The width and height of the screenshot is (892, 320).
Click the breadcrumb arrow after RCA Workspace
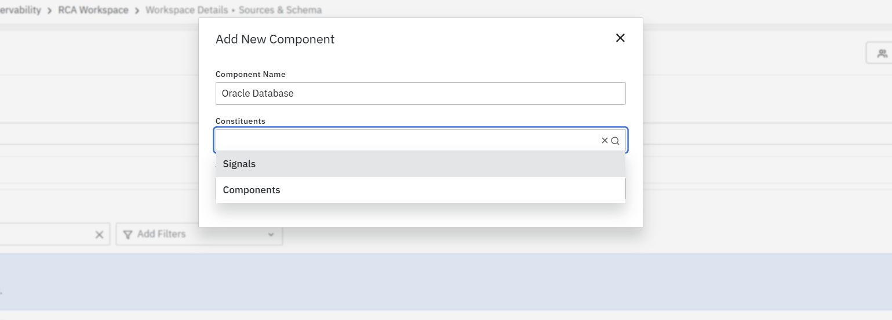click(x=137, y=10)
